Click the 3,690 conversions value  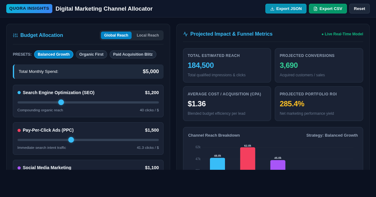click(289, 65)
